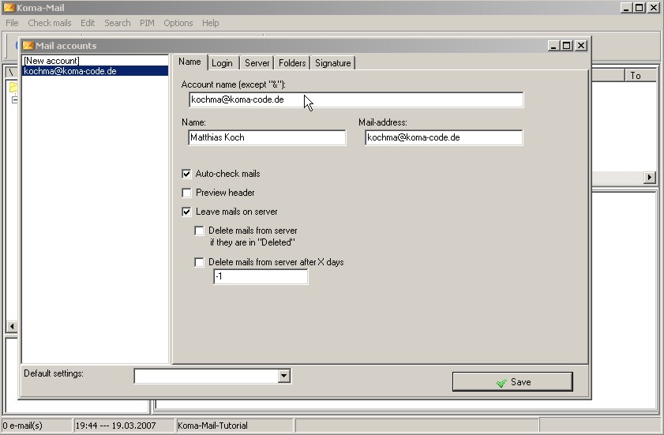Open the Search menu
Viewport: 664px width, 435px height.
(x=118, y=23)
